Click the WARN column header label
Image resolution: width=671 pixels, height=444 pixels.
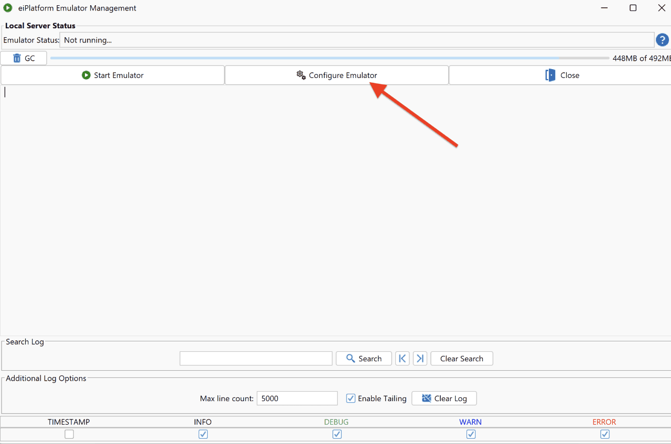pyautogui.click(x=471, y=422)
